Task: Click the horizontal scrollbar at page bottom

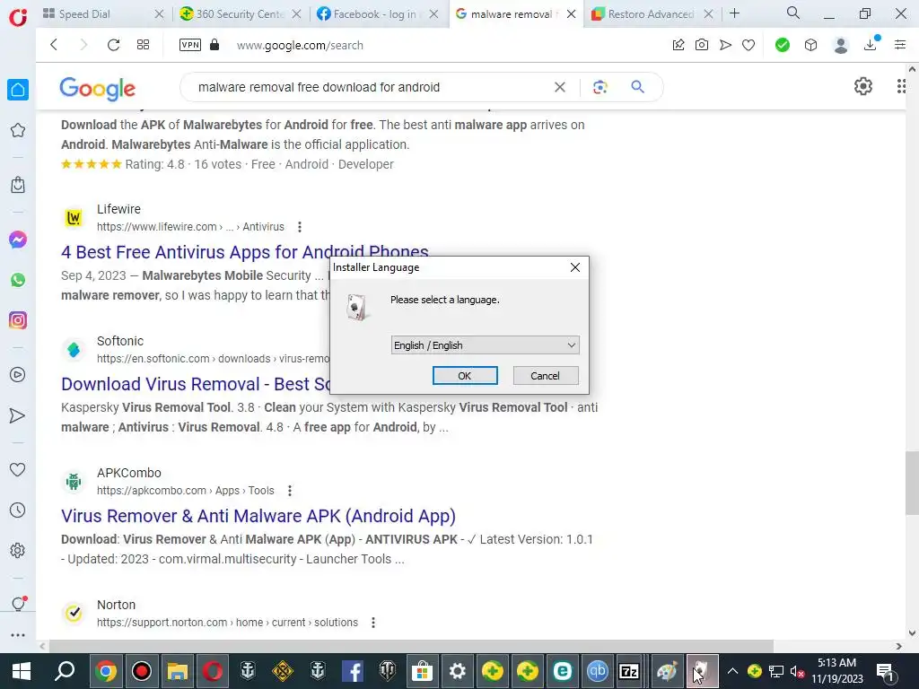Action: 411,646
